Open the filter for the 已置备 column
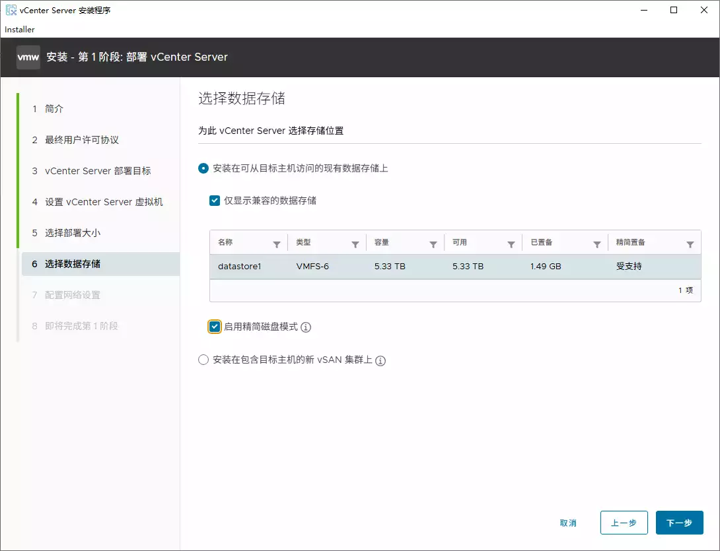Image resolution: width=720 pixels, height=551 pixels. pyautogui.click(x=597, y=245)
